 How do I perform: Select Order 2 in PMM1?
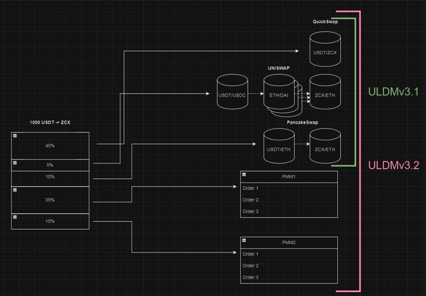[251, 200]
